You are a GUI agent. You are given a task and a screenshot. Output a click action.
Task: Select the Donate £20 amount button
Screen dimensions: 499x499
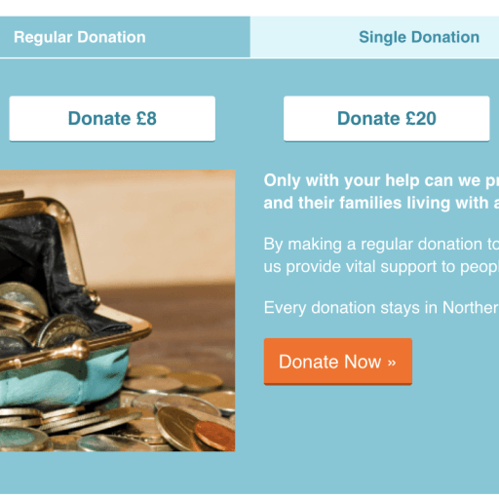click(x=386, y=119)
